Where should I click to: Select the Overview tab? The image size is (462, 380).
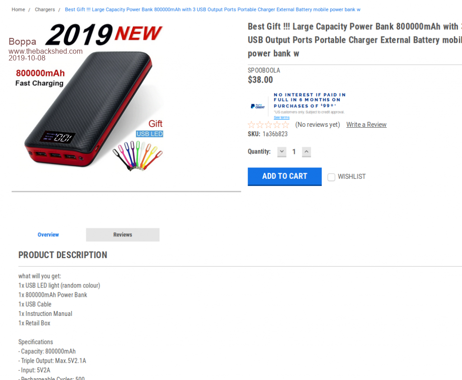pos(48,235)
